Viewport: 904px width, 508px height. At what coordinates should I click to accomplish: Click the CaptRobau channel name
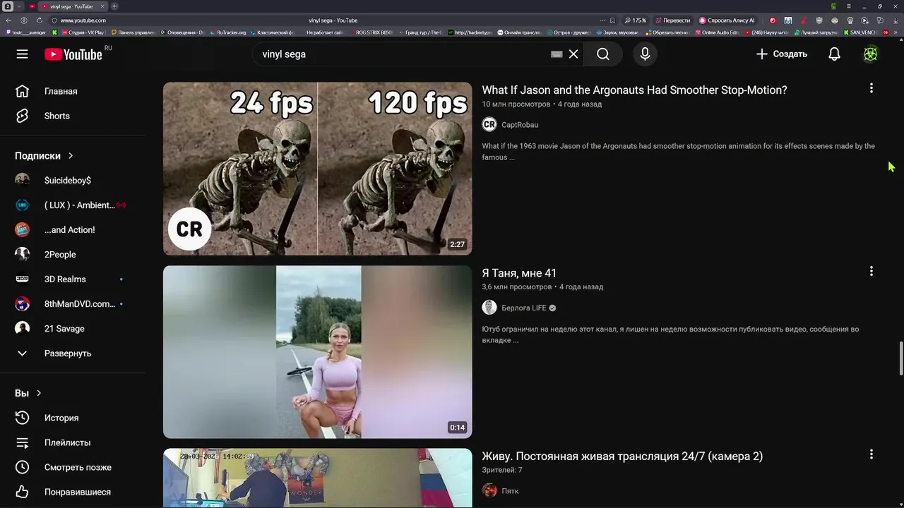click(520, 125)
